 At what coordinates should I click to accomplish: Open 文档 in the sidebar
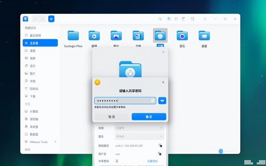[40, 81]
